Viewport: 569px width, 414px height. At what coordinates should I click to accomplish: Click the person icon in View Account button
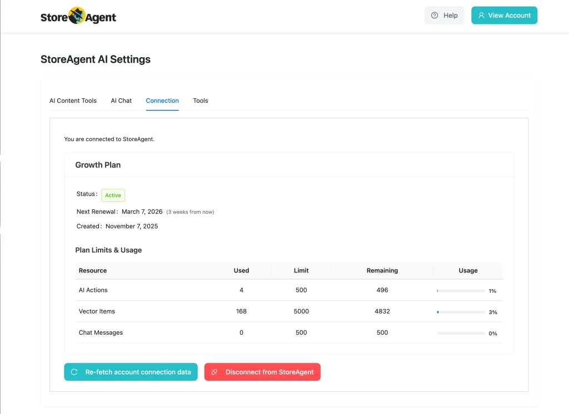click(x=481, y=15)
